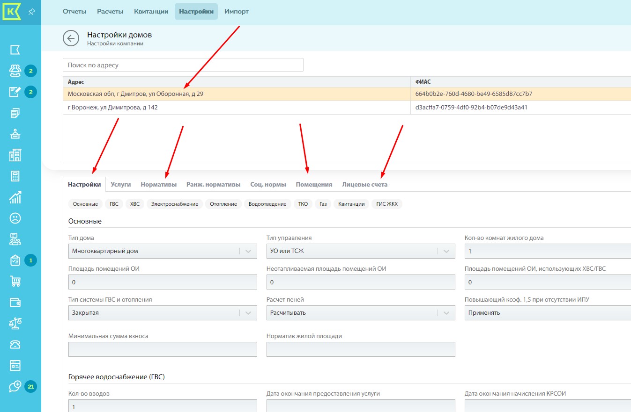Open the Тип управления dropdown

click(361, 251)
